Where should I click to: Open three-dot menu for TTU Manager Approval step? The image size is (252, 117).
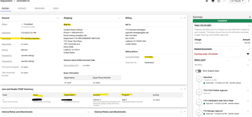coord(248,111)
